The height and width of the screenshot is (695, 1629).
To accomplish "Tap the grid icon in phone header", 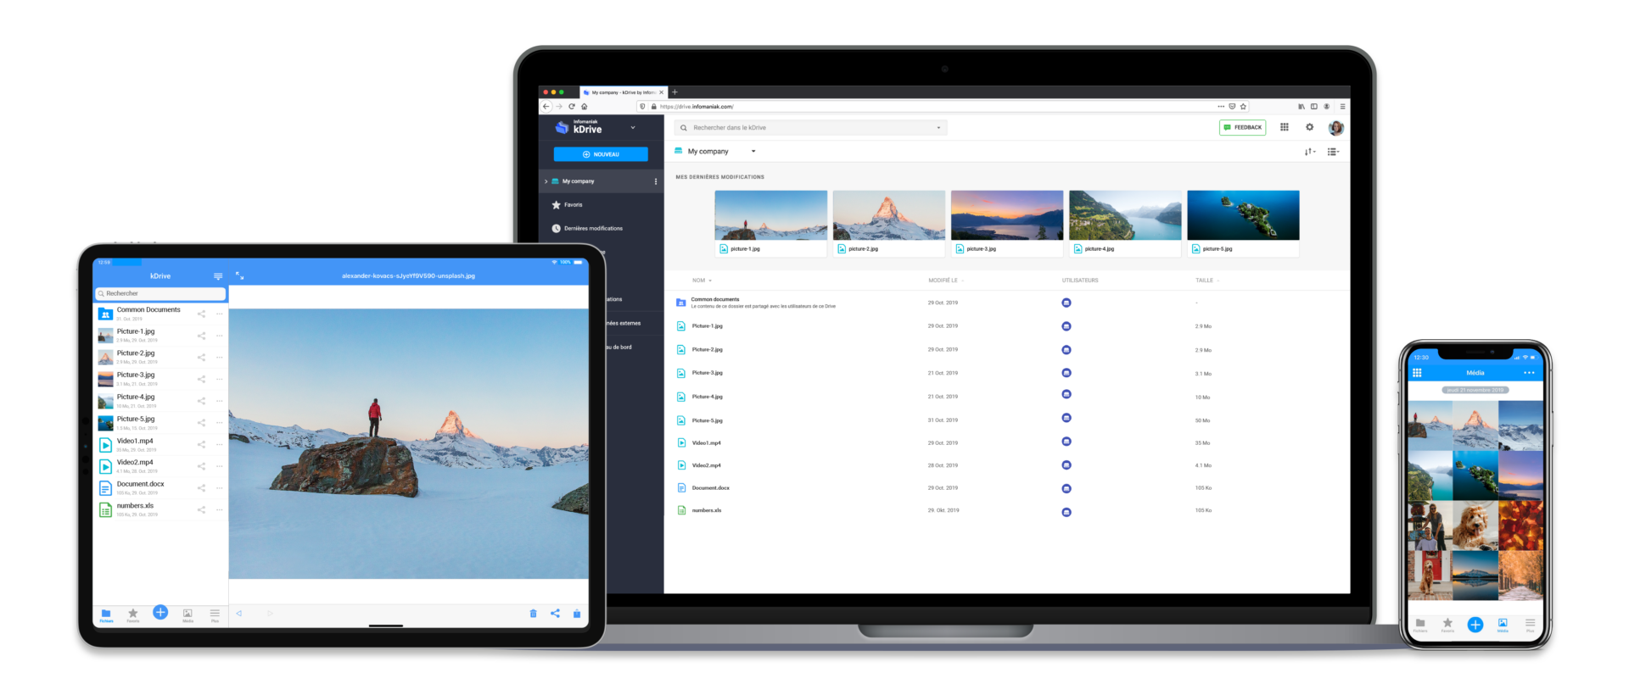I will pos(1417,373).
